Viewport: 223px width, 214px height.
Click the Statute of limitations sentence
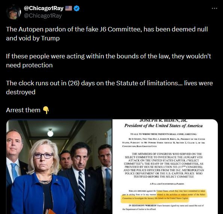coord(109,88)
